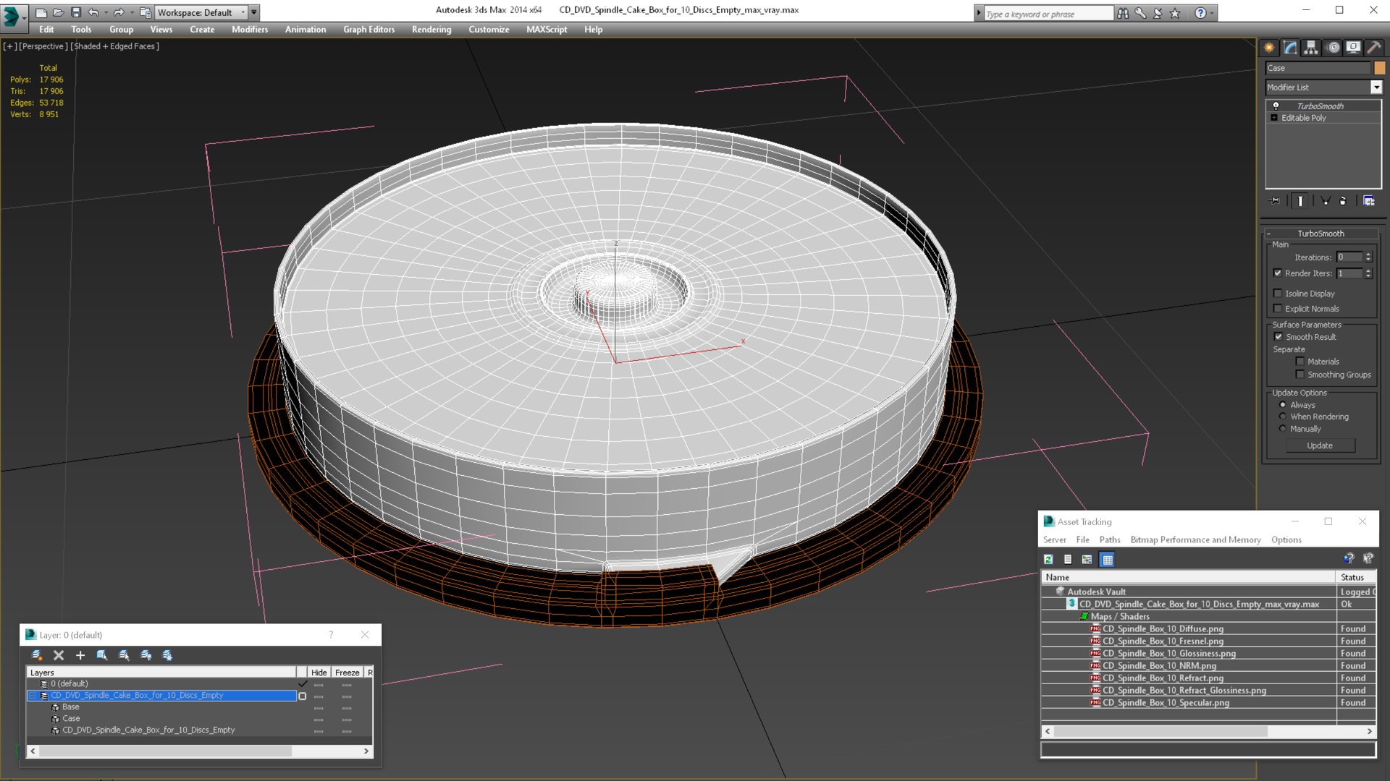Click the Case object color swatch
The height and width of the screenshot is (781, 1390).
pos(1380,68)
